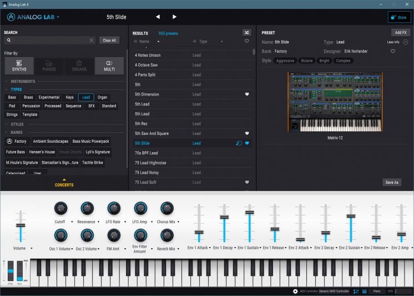Screen dimensions: 414x296
Task: Unfavorite the 5th Dimension preset heart
Action: 247,94
